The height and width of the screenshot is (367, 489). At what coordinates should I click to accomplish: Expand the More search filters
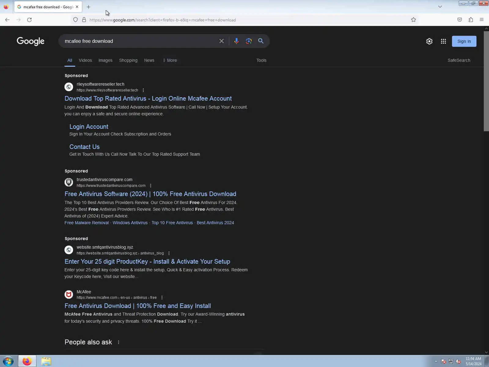tap(170, 60)
